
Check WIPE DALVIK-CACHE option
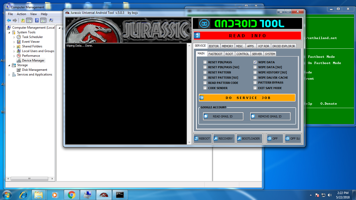coord(255,78)
